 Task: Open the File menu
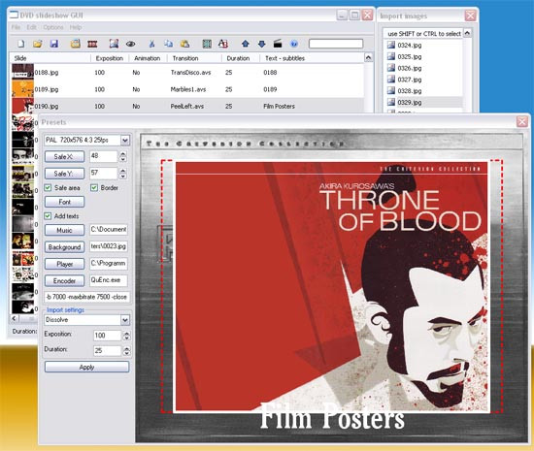click(x=16, y=27)
